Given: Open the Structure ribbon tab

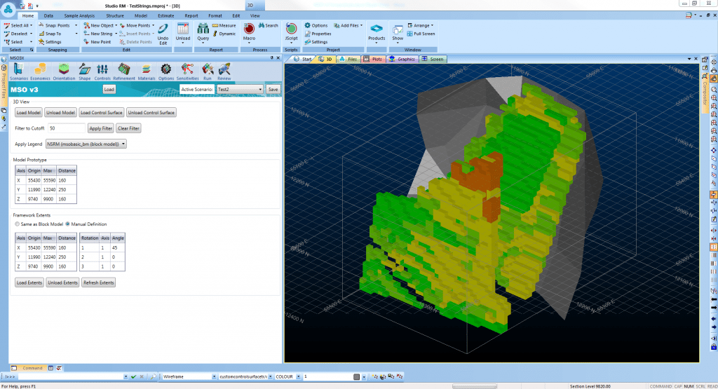Looking at the screenshot, I should 115,15.
